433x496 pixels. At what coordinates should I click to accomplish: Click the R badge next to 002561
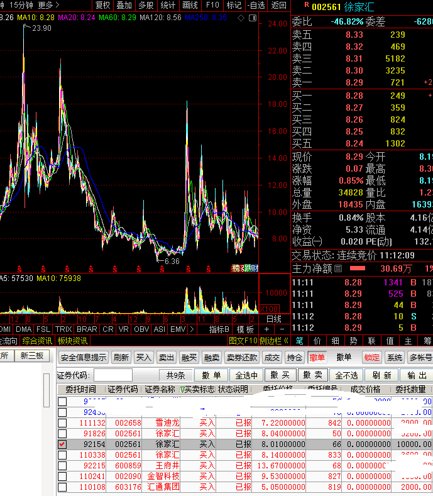click(x=307, y=5)
